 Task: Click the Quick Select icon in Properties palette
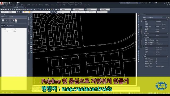(x=168, y=17)
